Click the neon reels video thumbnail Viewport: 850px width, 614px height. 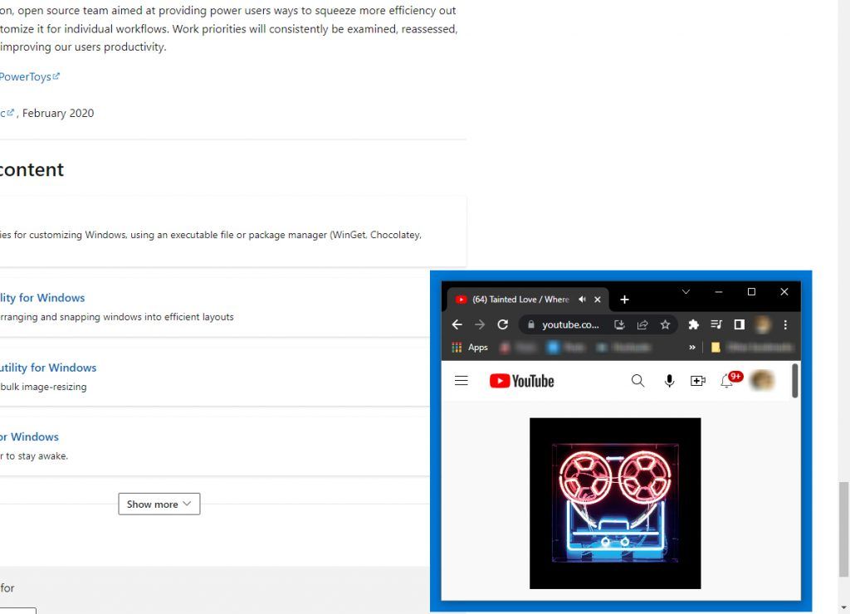[x=615, y=503]
